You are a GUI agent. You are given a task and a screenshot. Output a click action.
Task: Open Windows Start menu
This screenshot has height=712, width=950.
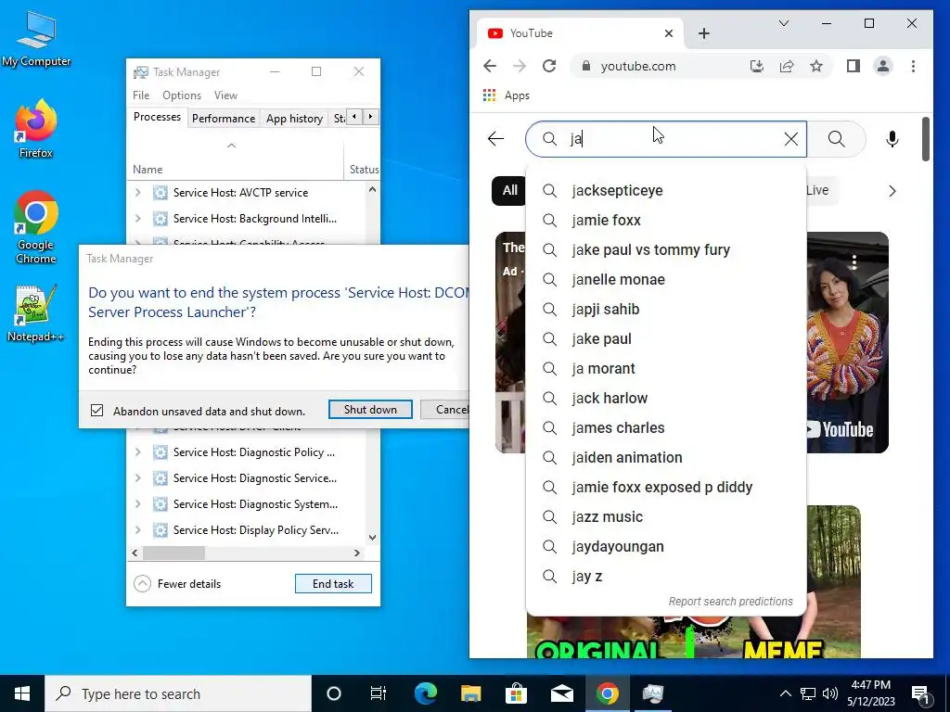(22, 693)
